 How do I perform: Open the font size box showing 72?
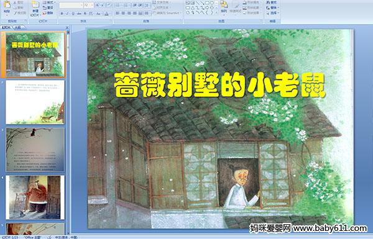click(x=88, y=5)
